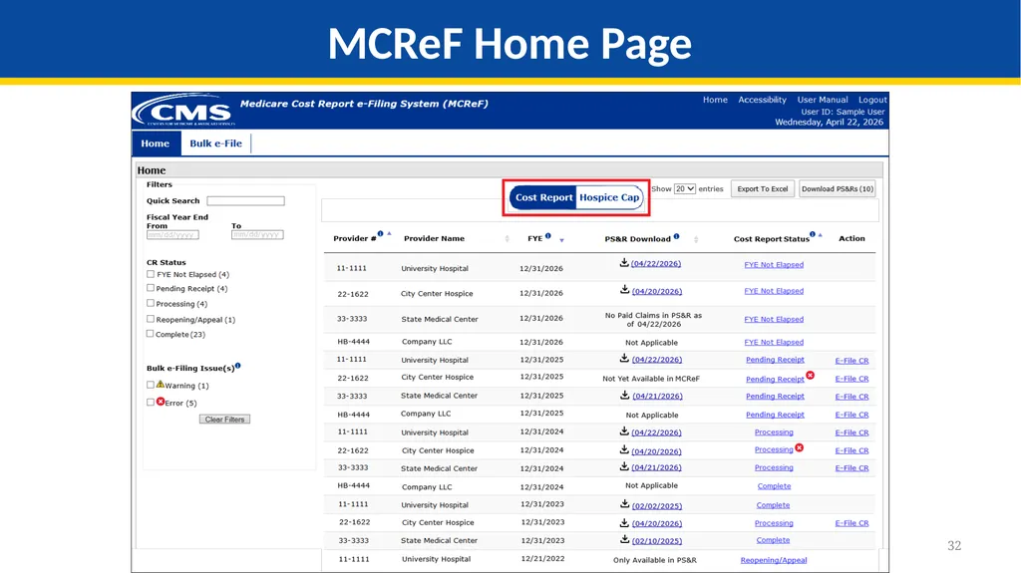The image size is (1021, 573).
Task: Click info icon beside Cost Report Status header
Action: (x=812, y=234)
